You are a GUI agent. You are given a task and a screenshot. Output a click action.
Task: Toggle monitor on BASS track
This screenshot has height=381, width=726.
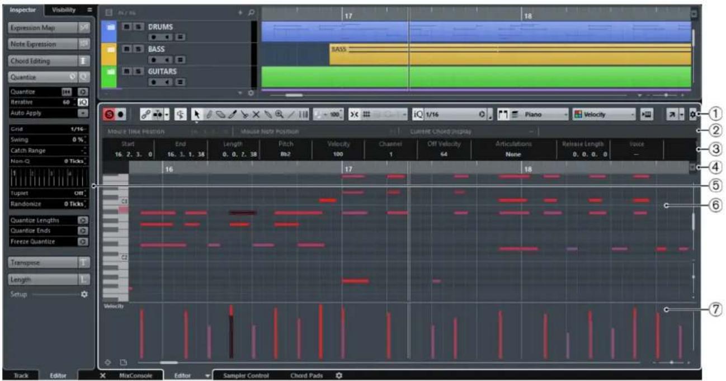[167, 59]
